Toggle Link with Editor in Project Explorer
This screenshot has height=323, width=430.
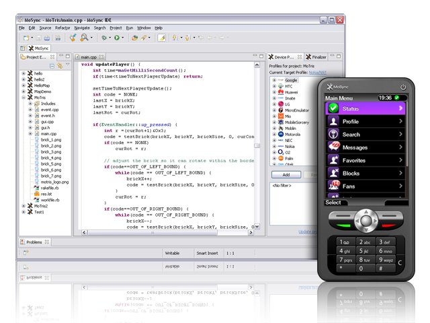(60, 66)
